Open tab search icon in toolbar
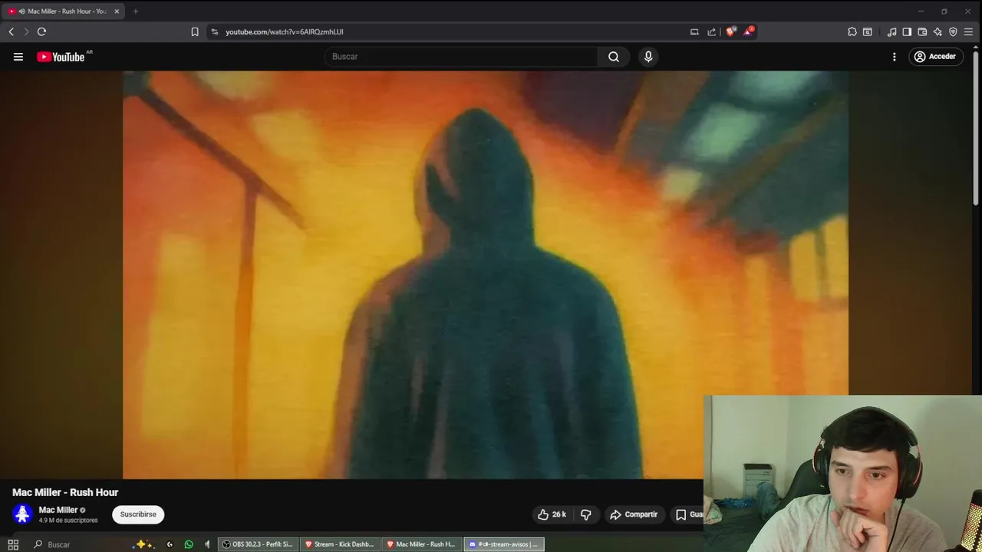This screenshot has height=552, width=982. (x=868, y=31)
